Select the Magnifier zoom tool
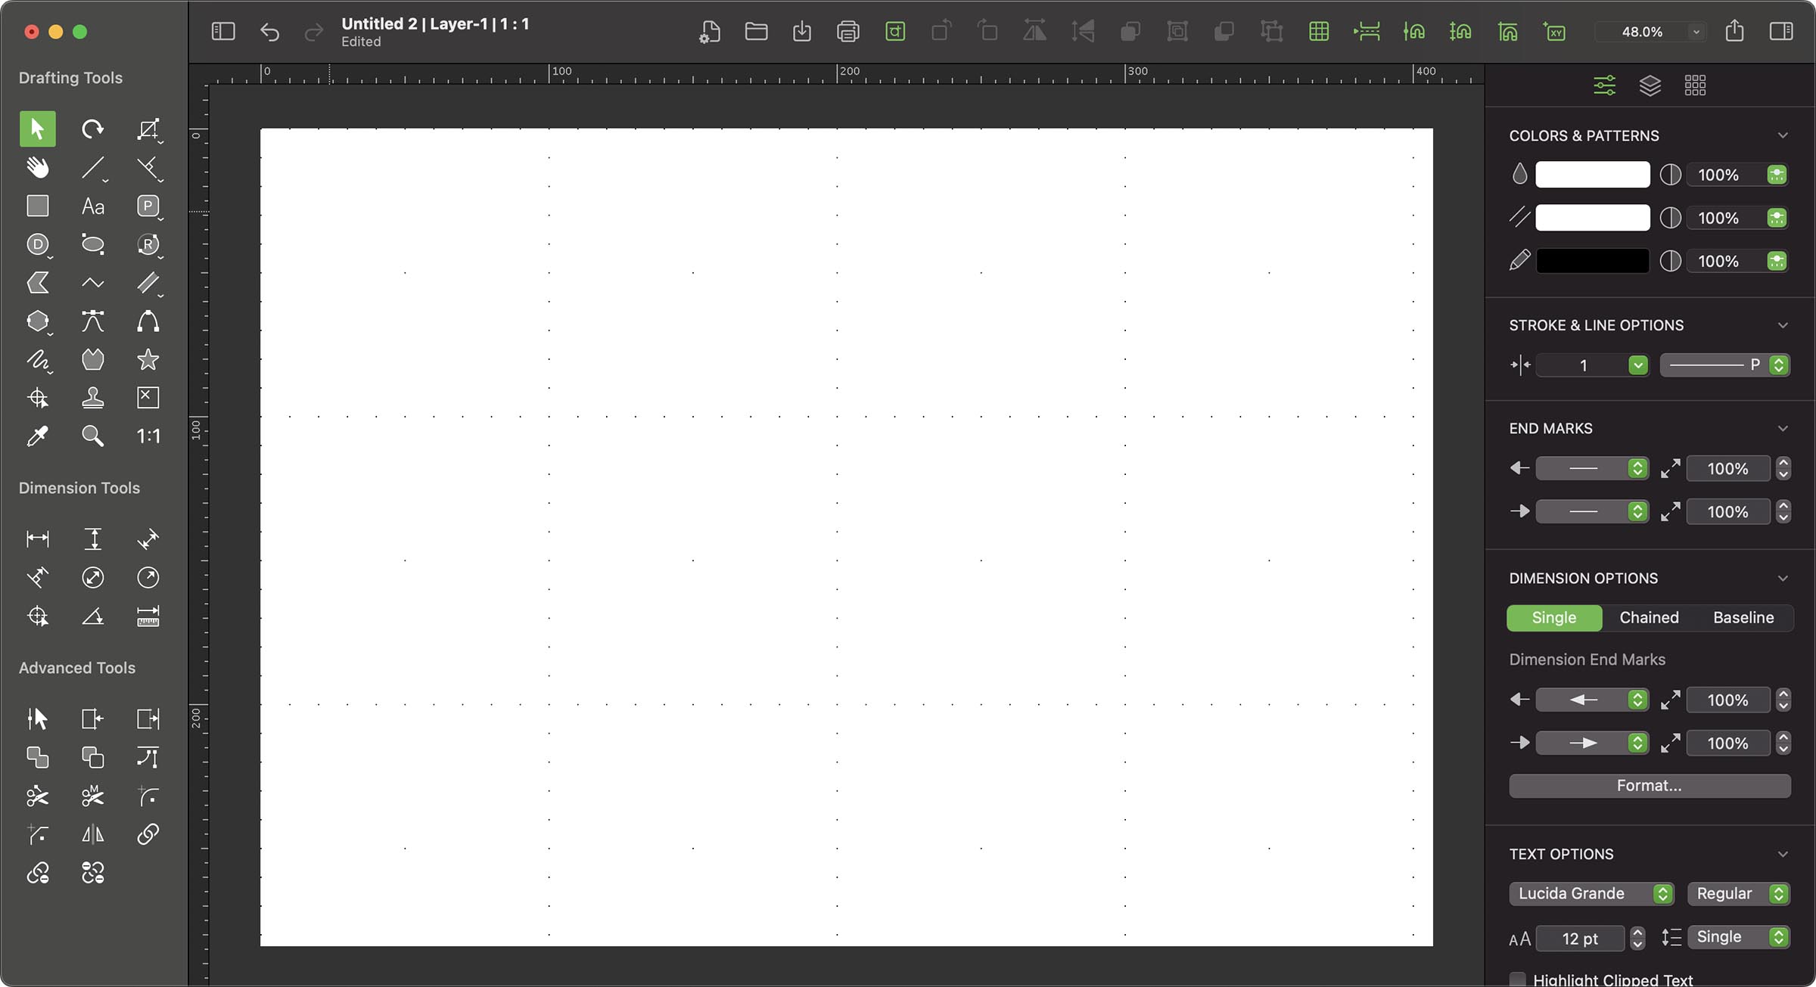Image resolution: width=1816 pixels, height=987 pixels. 92,436
